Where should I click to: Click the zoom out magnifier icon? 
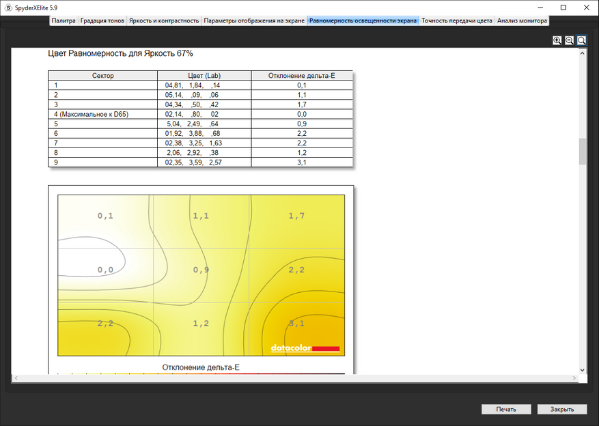[x=569, y=40]
